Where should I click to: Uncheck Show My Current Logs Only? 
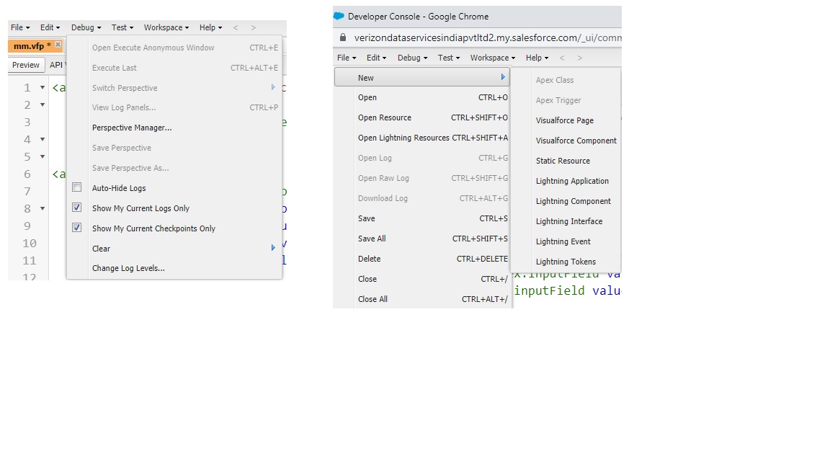(x=76, y=208)
